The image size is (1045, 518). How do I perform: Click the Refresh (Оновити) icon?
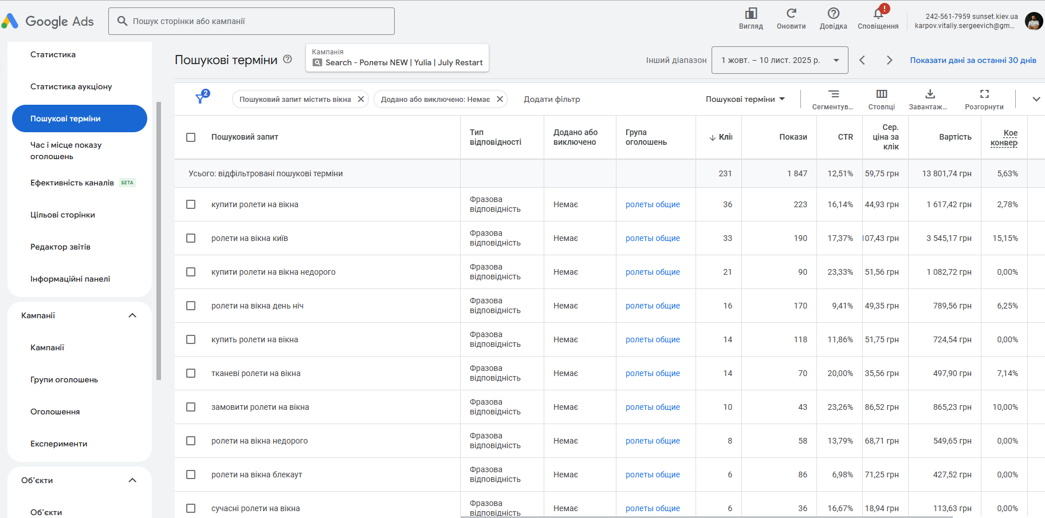791,14
